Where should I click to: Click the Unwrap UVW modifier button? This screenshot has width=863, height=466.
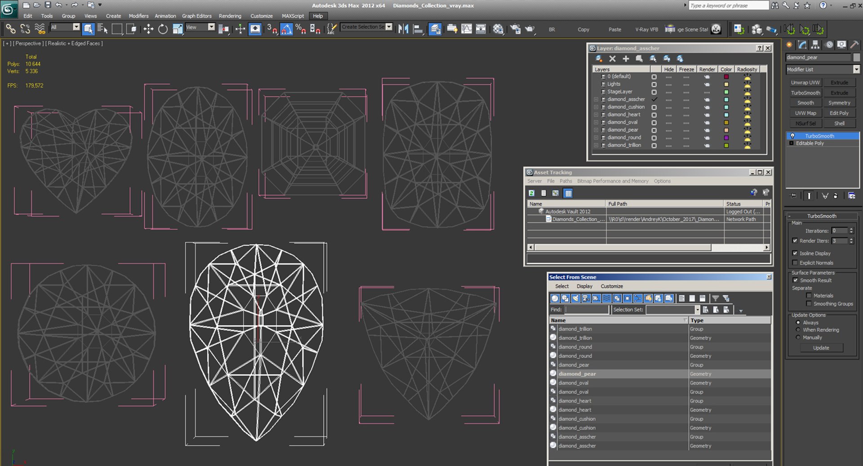(805, 83)
